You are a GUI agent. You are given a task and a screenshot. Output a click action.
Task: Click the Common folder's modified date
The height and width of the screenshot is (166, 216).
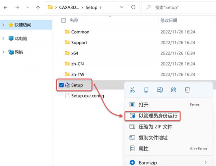point(178,32)
